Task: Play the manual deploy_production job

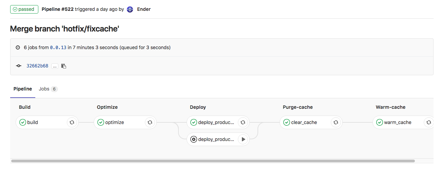Action: 243,139
